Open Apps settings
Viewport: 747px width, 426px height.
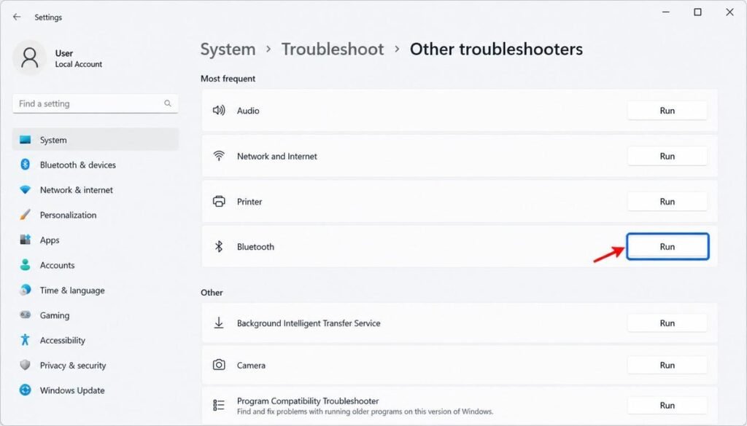click(96, 240)
